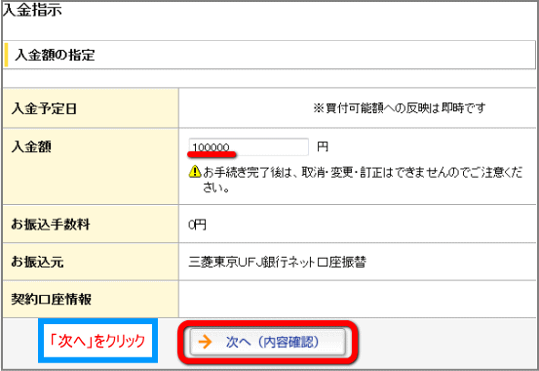The image size is (539, 371).
Task: Click the 契約口座情報 row label
Action: pos(52,299)
